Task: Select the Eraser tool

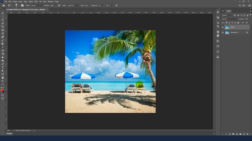Action: [x=3, y=51]
